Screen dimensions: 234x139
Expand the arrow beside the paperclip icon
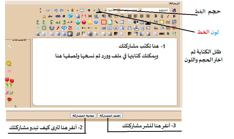(68, 10)
